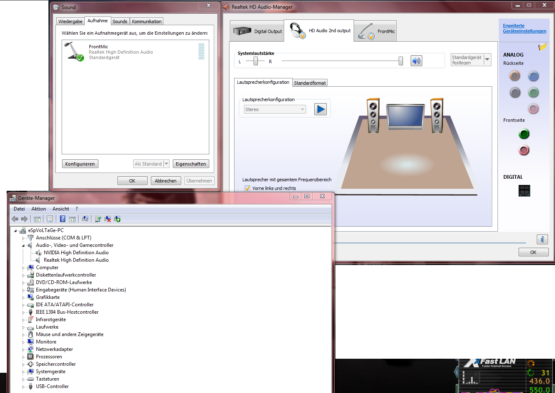The image size is (555, 393).
Task: Click Eigenschaften button in Sound dialog
Action: pyautogui.click(x=191, y=164)
